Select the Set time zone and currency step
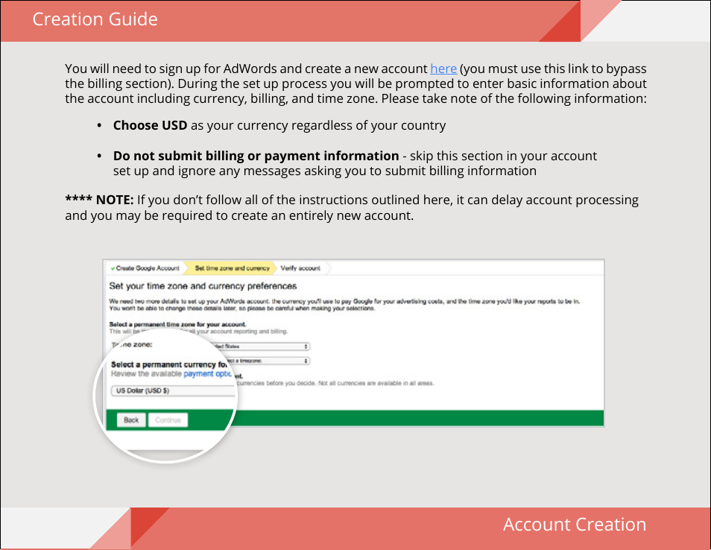This screenshot has width=711, height=550. (x=232, y=268)
